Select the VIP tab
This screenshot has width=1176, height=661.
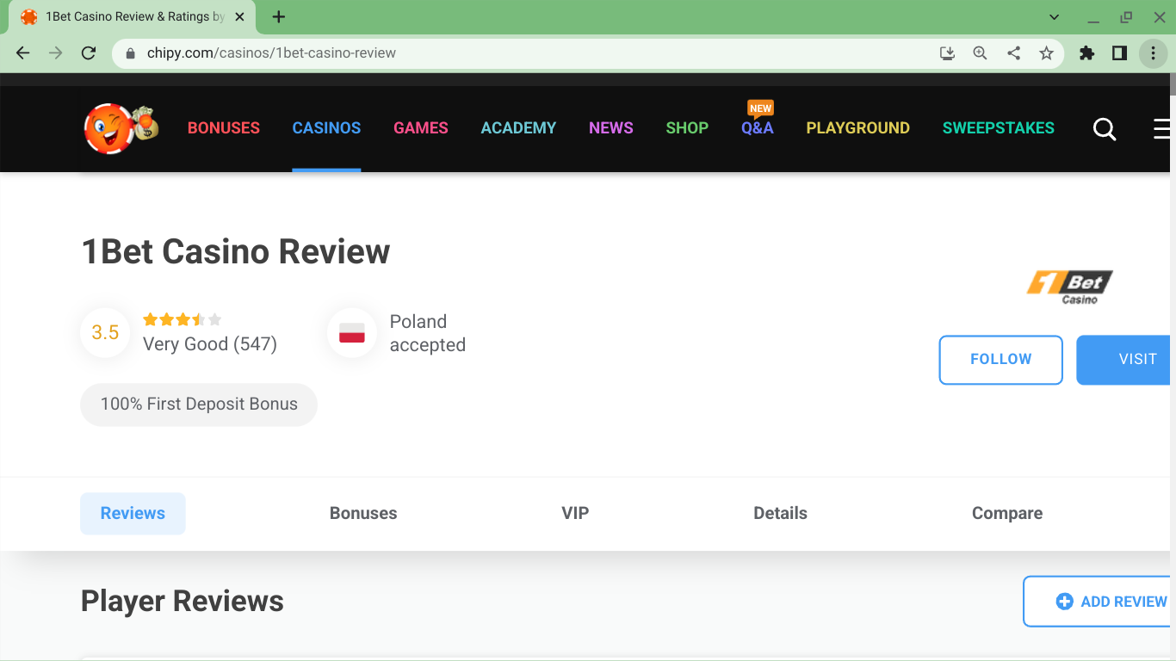[x=575, y=513]
